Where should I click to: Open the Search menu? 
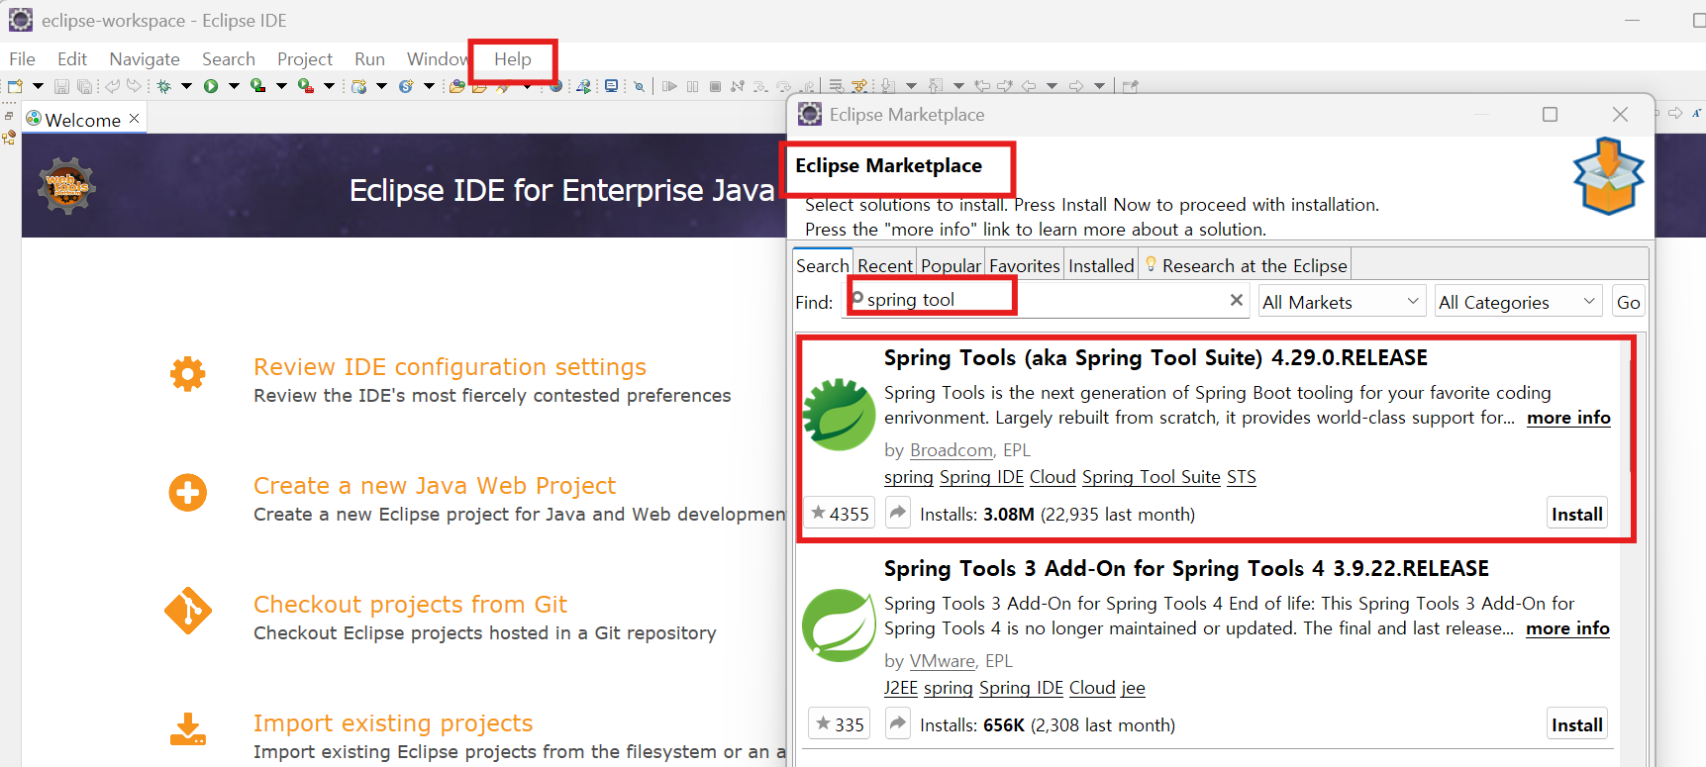pos(229,59)
